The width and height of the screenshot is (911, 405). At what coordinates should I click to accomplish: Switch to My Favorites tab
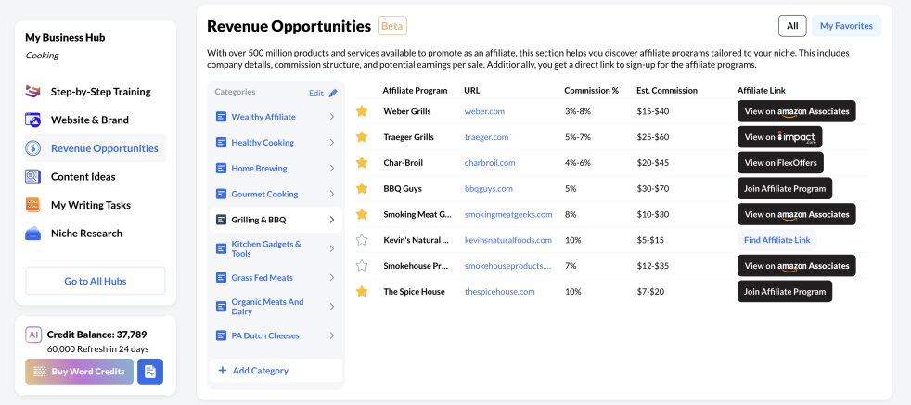coord(846,26)
